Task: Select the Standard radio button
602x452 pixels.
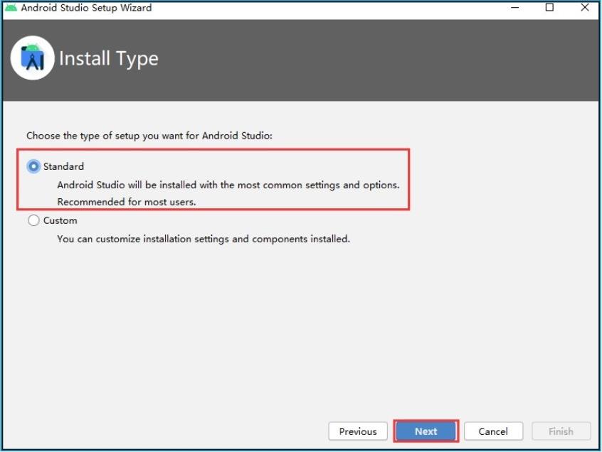Action: coord(33,166)
